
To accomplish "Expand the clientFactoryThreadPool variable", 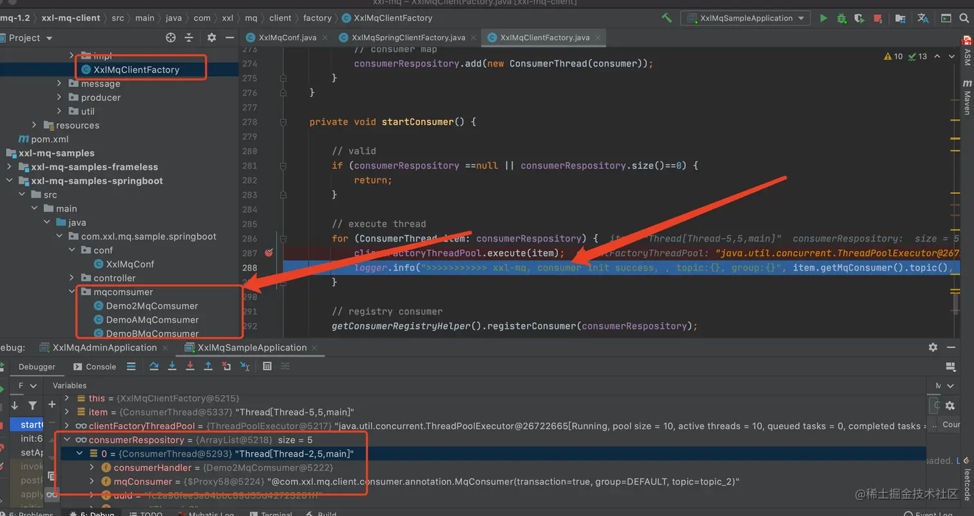I will (67, 426).
